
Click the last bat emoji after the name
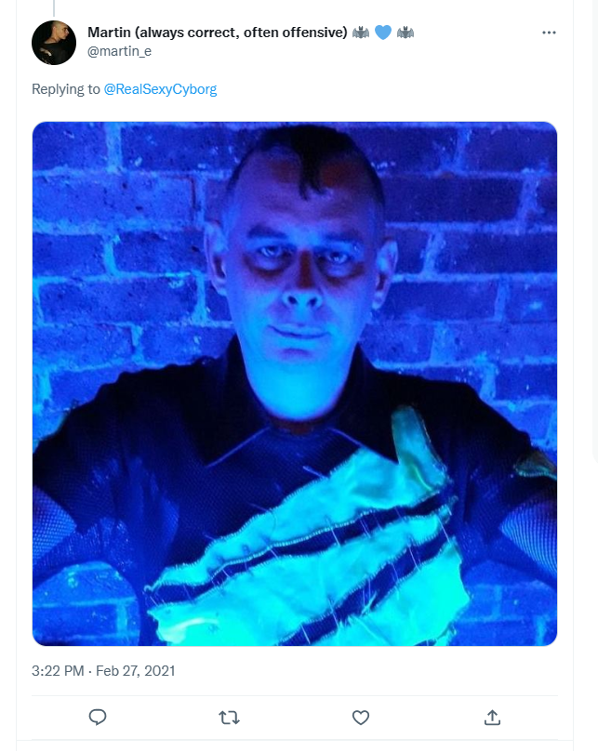[x=405, y=33]
